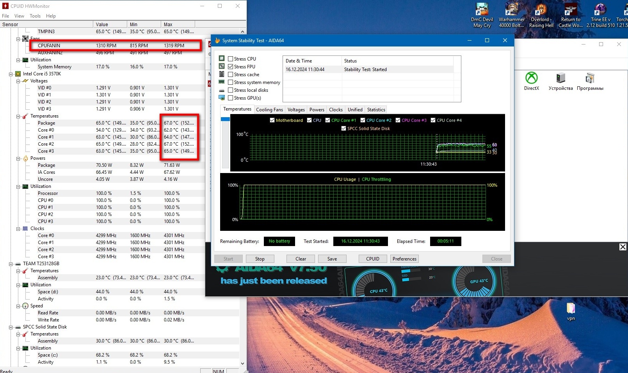Click the chip icon beside Stress cache
Screen dimensions: 628x373
[222, 74]
